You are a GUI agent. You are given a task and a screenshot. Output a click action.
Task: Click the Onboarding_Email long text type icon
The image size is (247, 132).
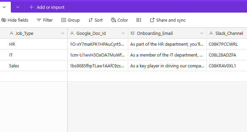[x=133, y=33]
